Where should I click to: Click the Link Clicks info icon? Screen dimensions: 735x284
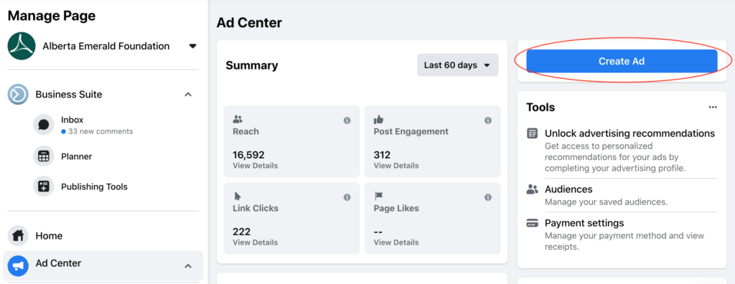click(347, 197)
